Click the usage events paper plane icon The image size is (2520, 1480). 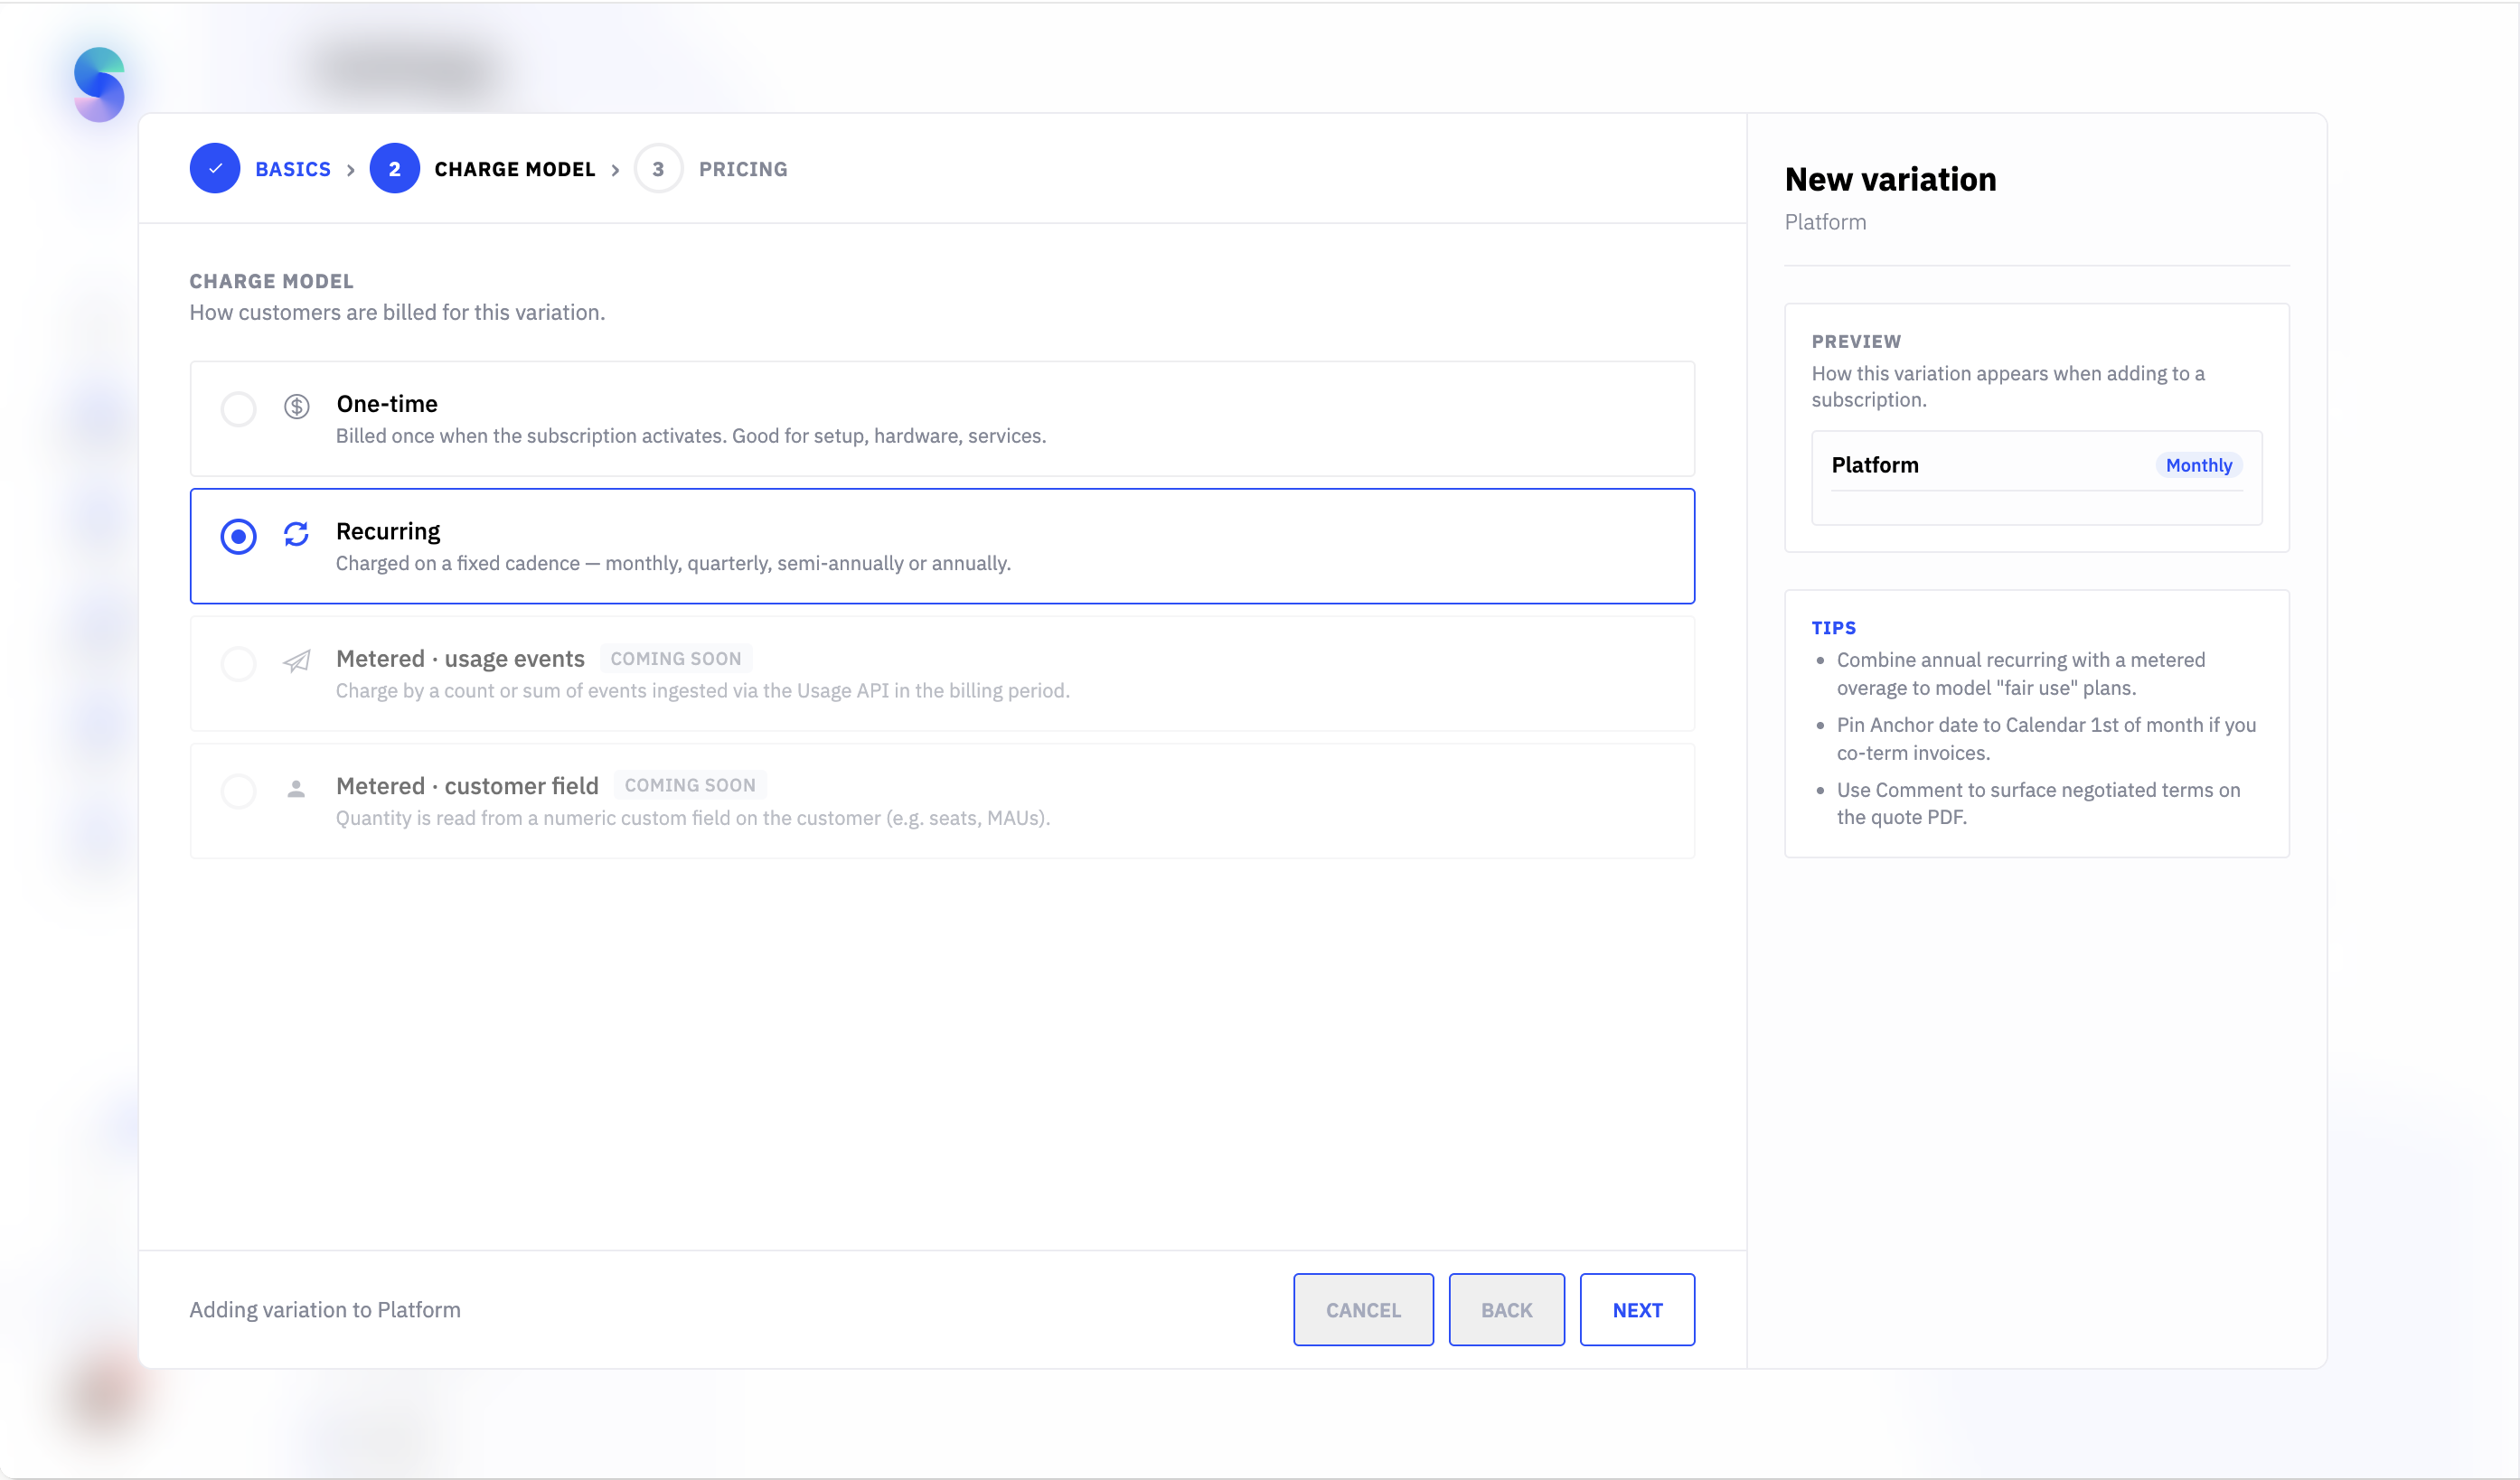pos(297,661)
